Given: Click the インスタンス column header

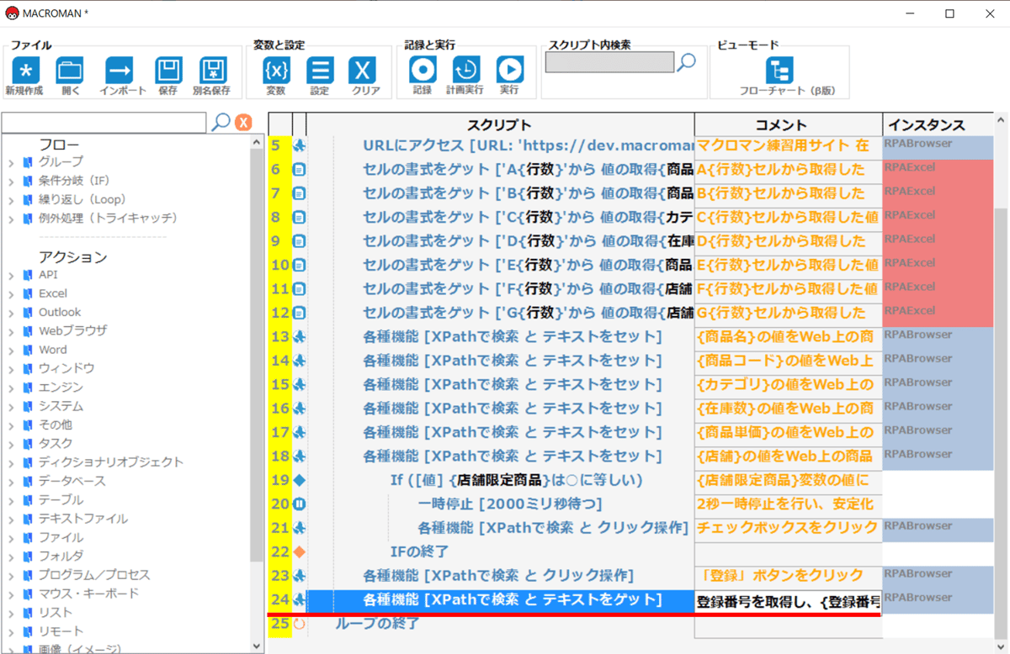Looking at the screenshot, I should [938, 124].
